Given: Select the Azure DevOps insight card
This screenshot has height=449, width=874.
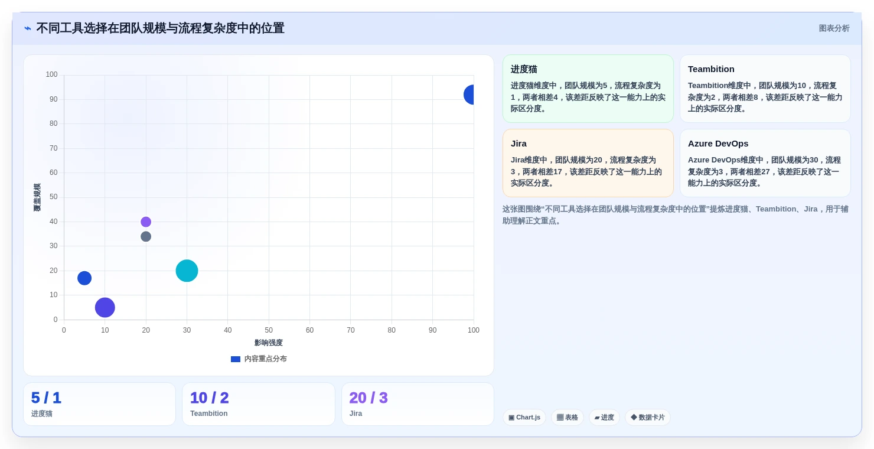Looking at the screenshot, I should tap(765, 163).
